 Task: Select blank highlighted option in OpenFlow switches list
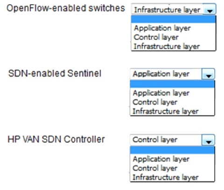(174, 19)
